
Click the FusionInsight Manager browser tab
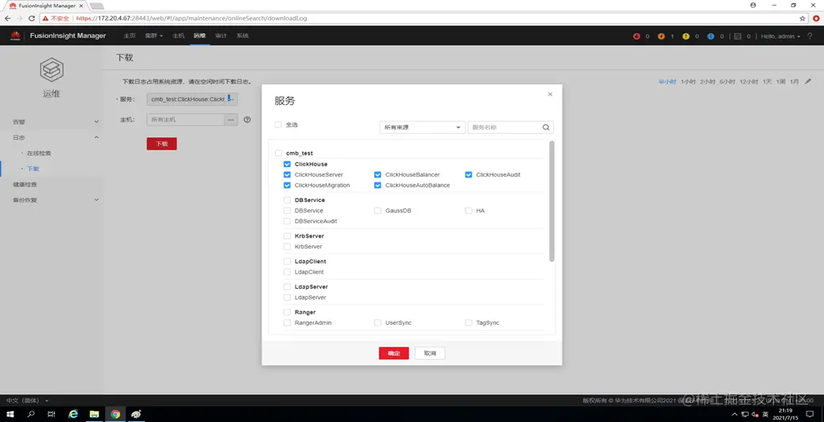point(47,6)
